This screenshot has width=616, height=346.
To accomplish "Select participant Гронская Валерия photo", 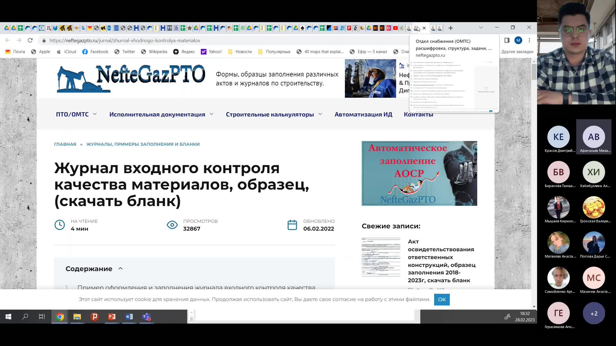I will pyautogui.click(x=594, y=207).
